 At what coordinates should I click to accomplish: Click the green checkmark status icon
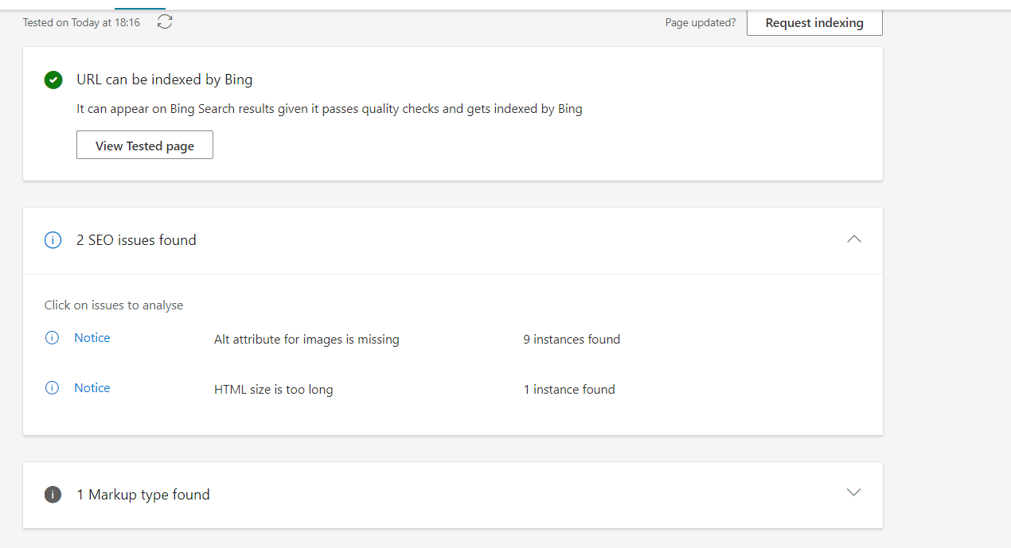[53, 80]
